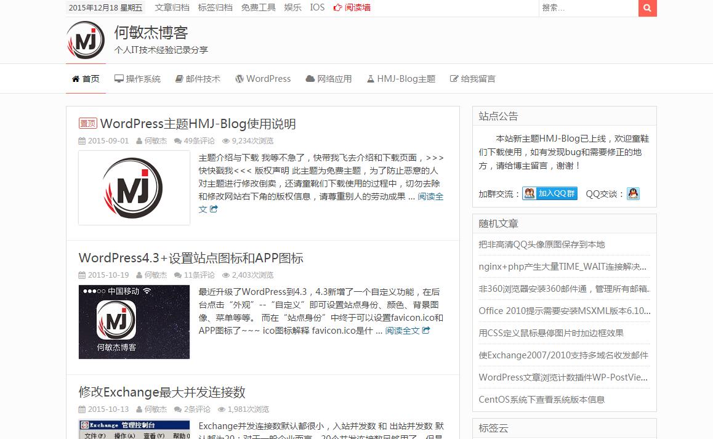The height and width of the screenshot is (439, 713).
Task: Select the 网络应用 navigation tab
Action: [x=329, y=79]
